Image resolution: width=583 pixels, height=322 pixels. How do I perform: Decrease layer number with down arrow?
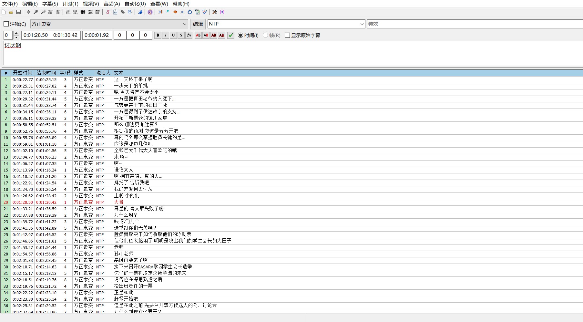[x=16, y=37]
